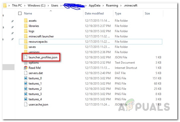The image size is (180, 122).
Task: Click the Read Me! Chrome shortcut icon
Action: (26, 68)
